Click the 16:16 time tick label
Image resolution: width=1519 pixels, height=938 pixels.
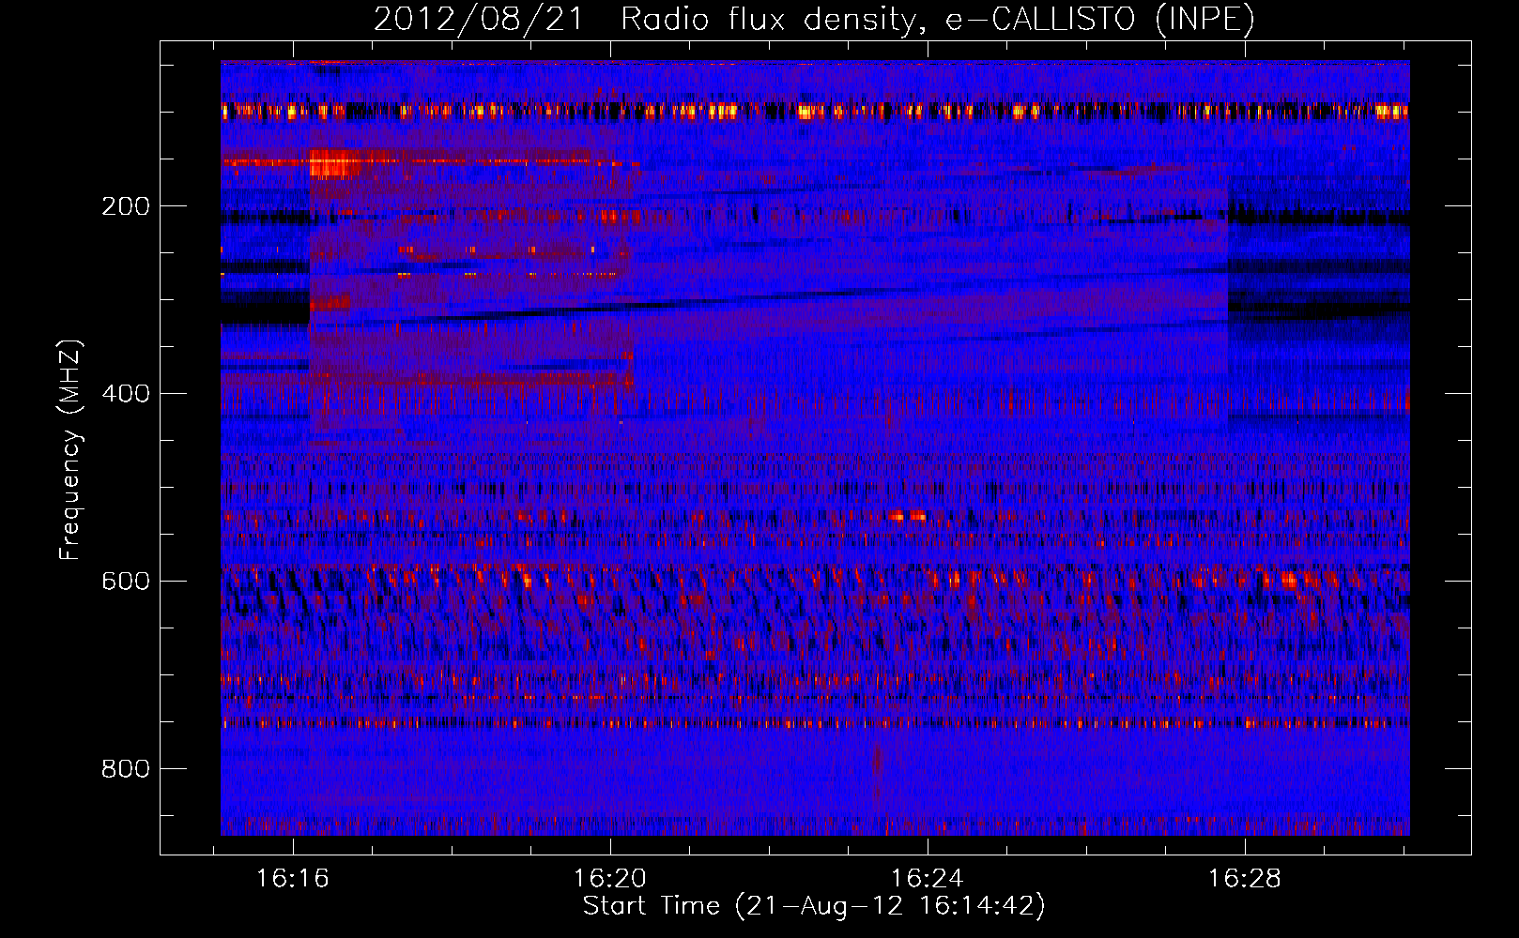click(293, 879)
